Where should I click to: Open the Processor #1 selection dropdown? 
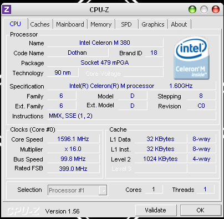click(78, 190)
